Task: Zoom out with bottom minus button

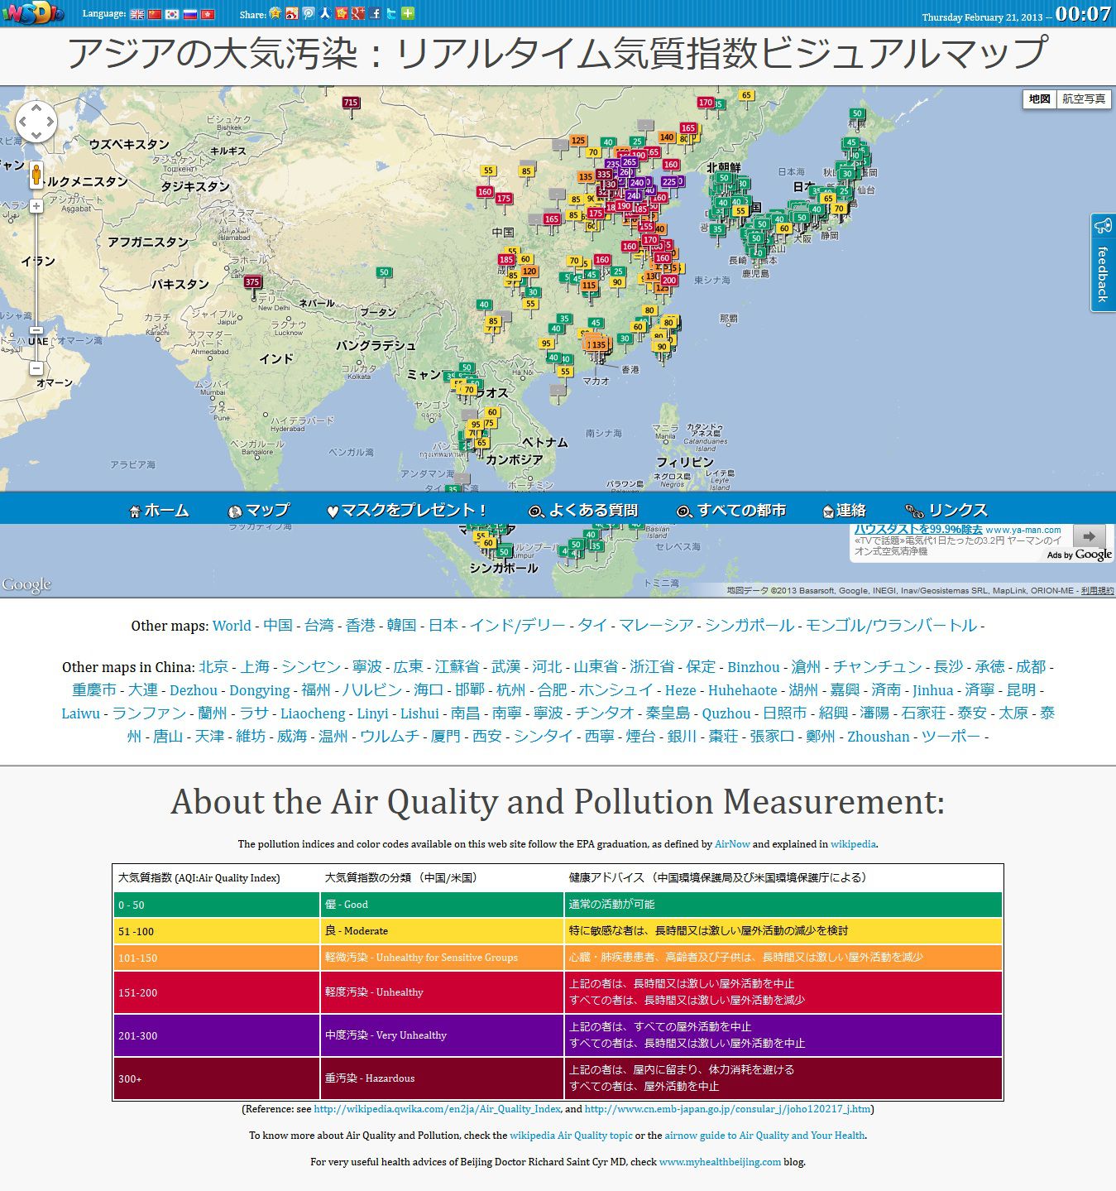Action: [x=36, y=368]
